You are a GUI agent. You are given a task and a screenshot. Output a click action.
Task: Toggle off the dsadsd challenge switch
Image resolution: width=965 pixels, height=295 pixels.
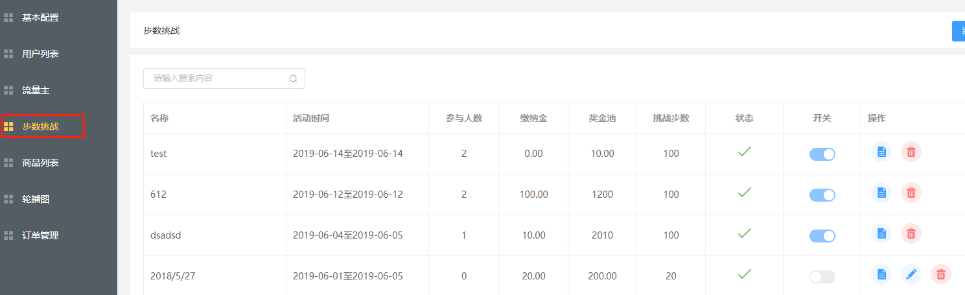[822, 236]
